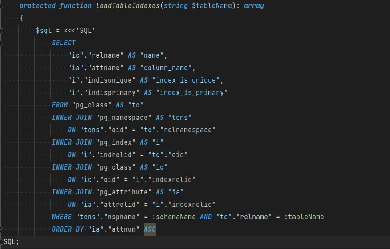Click the "index_is_unique" alias

click(x=186, y=80)
